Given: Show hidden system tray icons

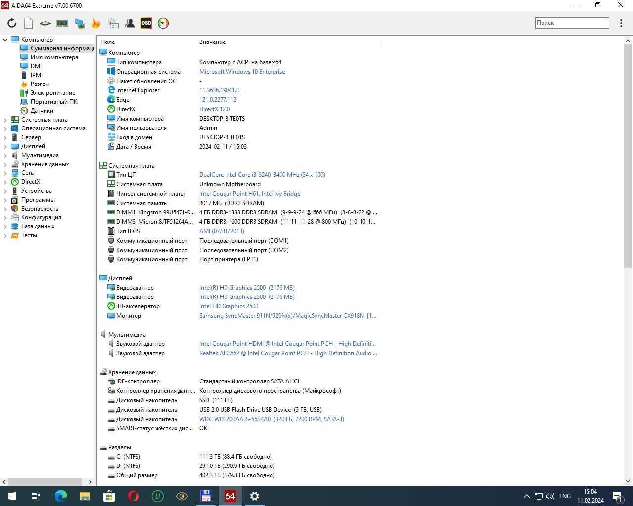Looking at the screenshot, I should click(x=527, y=496).
